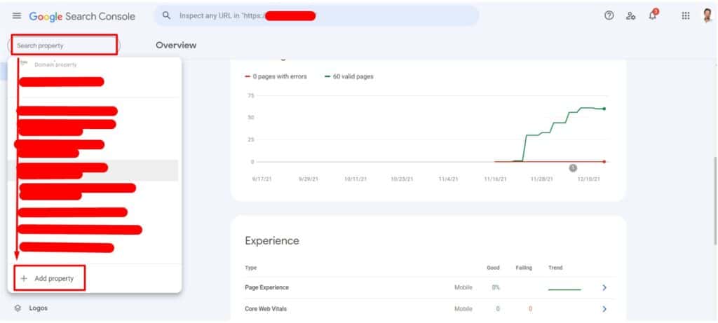Click the Page Experience trend sparkline

pos(564,289)
